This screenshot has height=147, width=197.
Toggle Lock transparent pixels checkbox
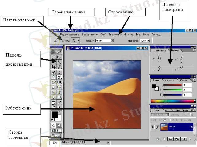[x=160, y=120]
